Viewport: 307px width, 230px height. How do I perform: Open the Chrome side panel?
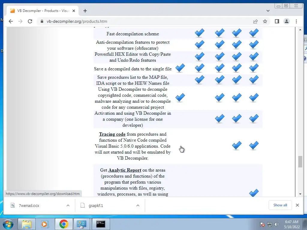(277, 21)
